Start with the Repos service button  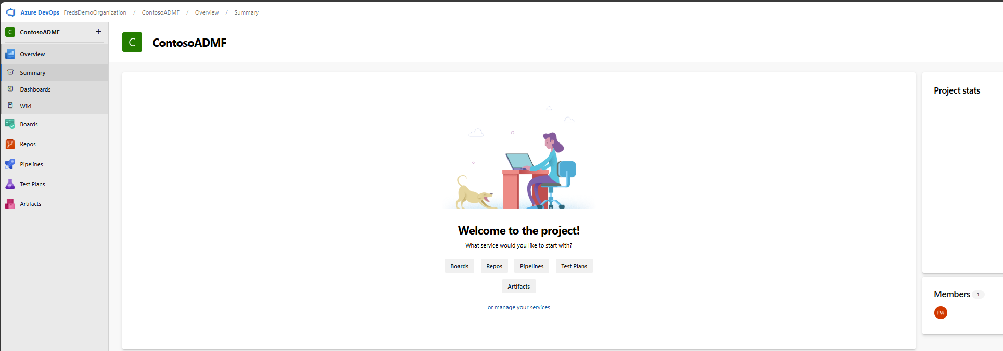pos(494,266)
